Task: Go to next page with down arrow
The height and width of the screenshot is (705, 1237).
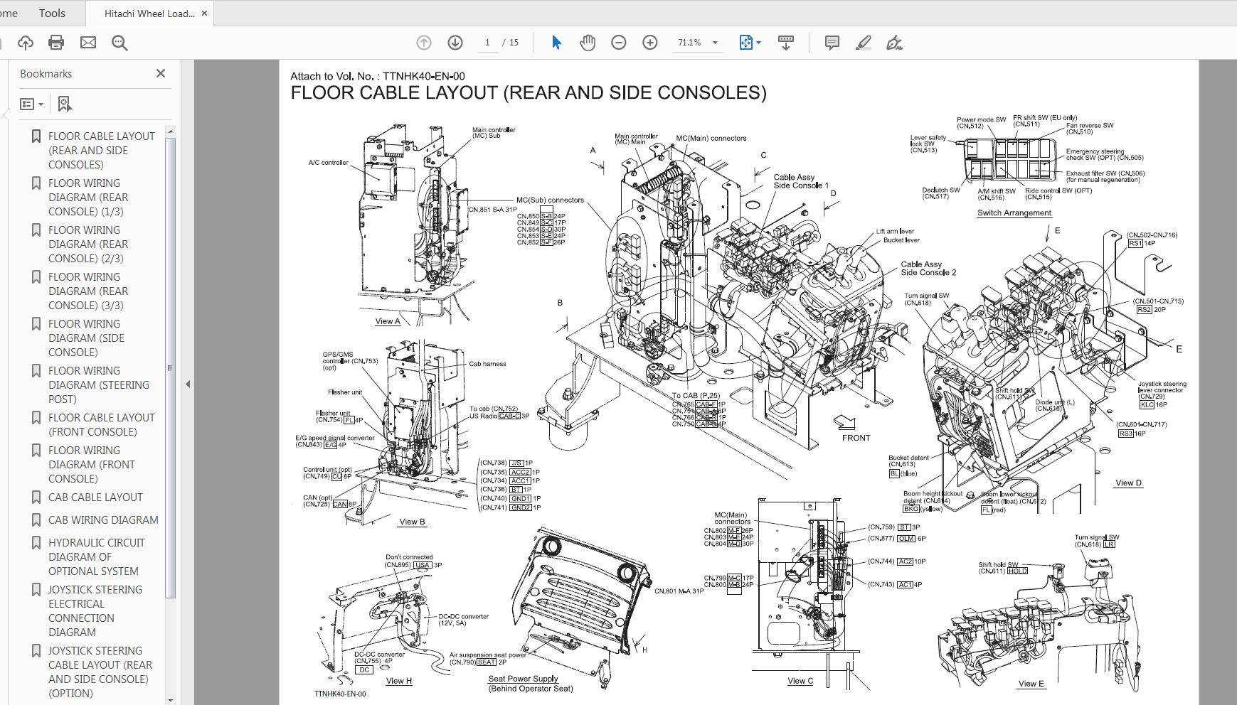Action: tap(455, 42)
